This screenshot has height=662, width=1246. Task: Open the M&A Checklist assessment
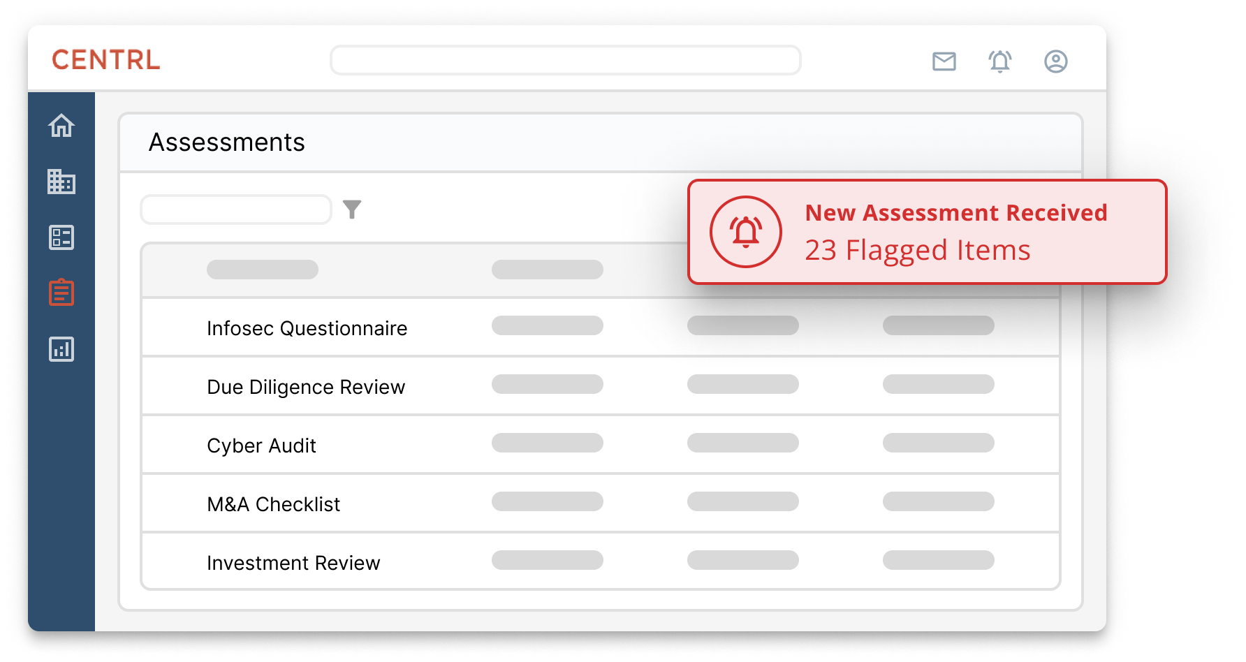tap(273, 504)
